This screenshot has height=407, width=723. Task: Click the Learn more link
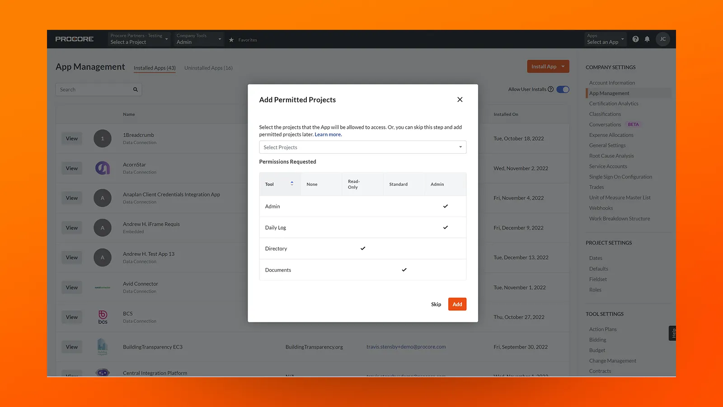pyautogui.click(x=328, y=134)
